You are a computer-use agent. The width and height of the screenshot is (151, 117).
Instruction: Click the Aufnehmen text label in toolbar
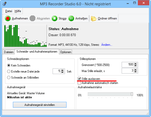[x=20, y=18]
